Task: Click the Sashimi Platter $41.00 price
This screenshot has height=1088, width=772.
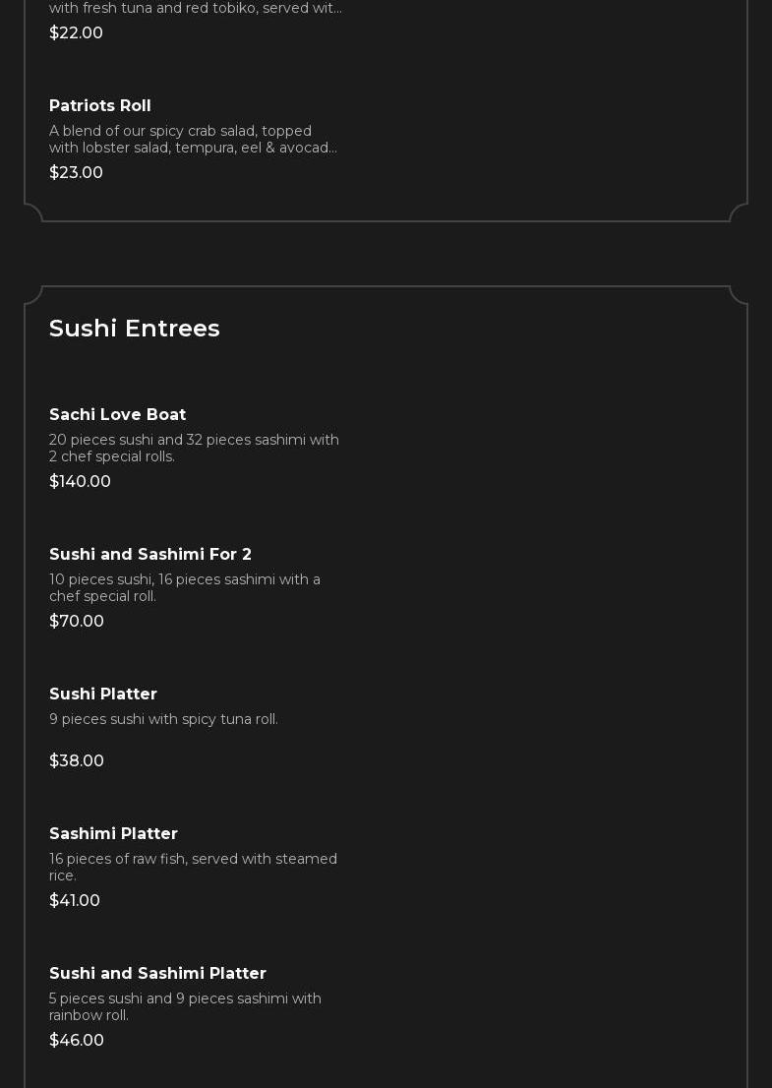Action: 74,899
